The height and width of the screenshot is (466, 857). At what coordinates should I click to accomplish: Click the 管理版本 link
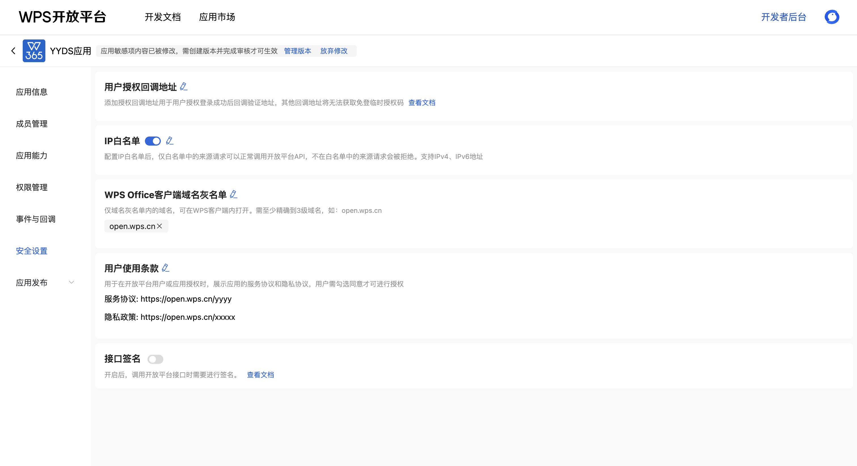(x=297, y=51)
